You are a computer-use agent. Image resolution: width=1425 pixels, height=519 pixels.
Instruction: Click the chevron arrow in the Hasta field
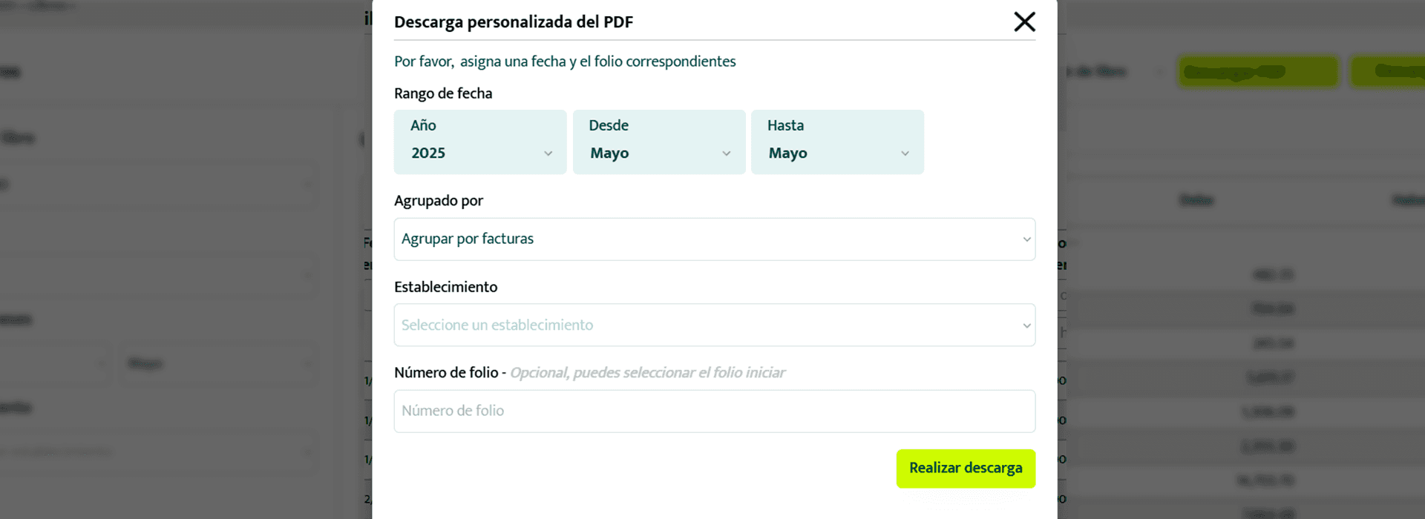[905, 153]
